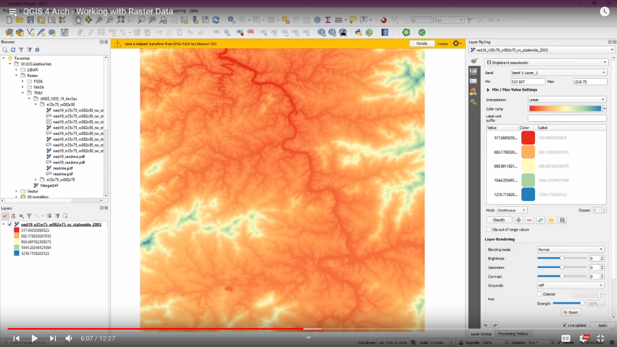
Task: Open the Identify Features tool
Action: click(x=232, y=20)
